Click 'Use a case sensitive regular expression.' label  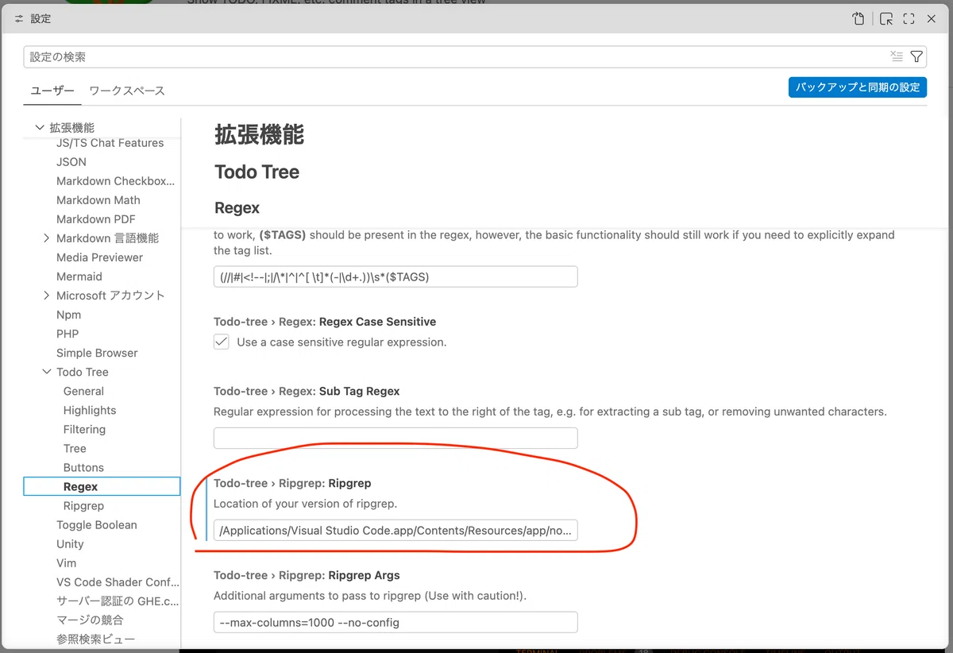tap(341, 342)
